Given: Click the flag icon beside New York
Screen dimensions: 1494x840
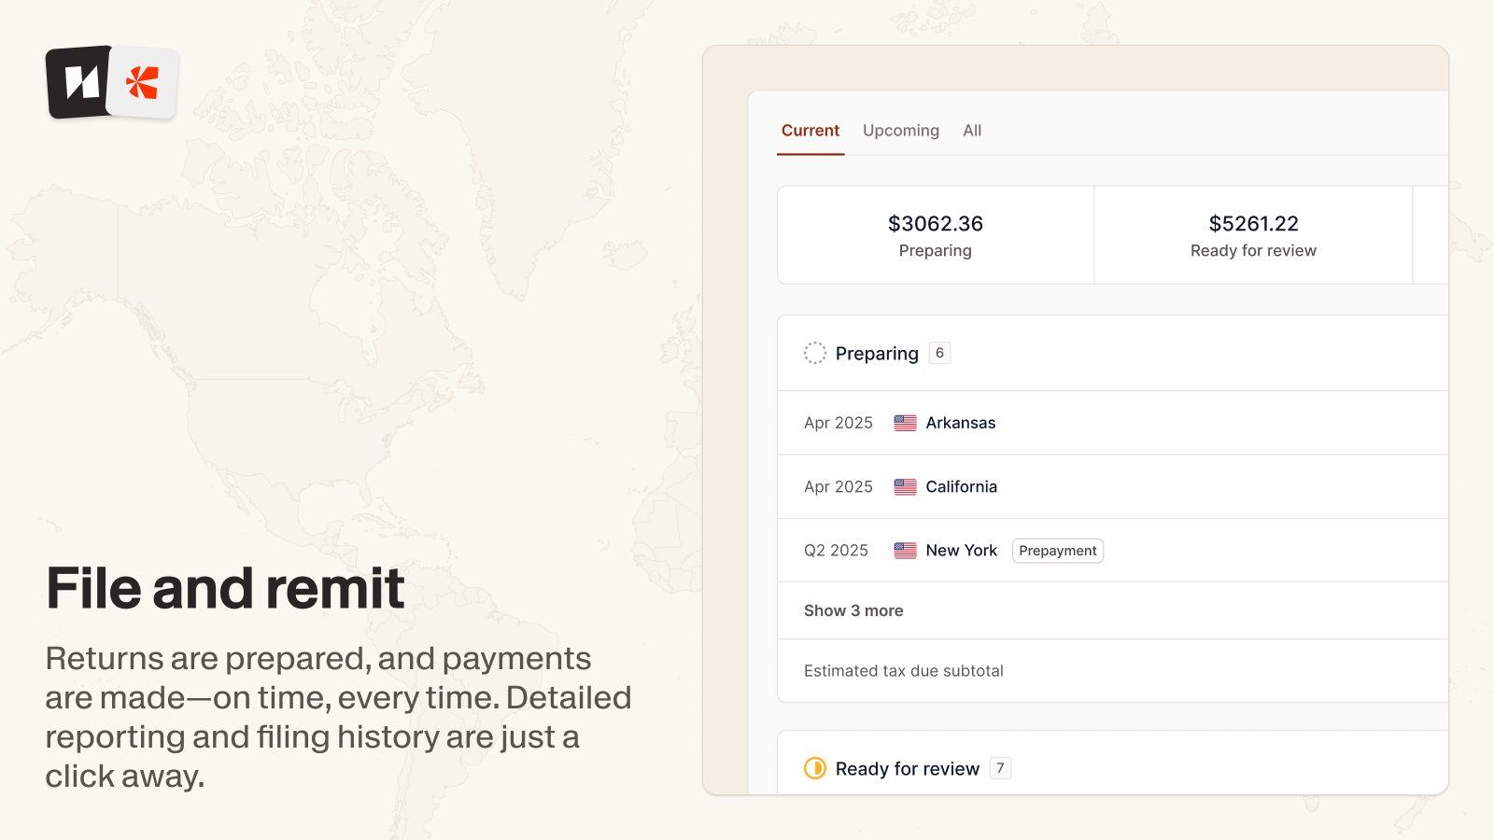Looking at the screenshot, I should (905, 551).
